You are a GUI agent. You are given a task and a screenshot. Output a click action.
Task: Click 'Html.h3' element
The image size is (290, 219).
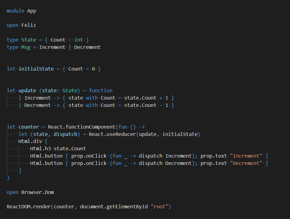pos(41,149)
